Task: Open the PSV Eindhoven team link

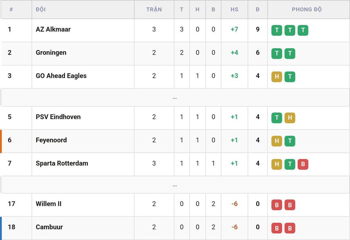Action: pos(58,117)
